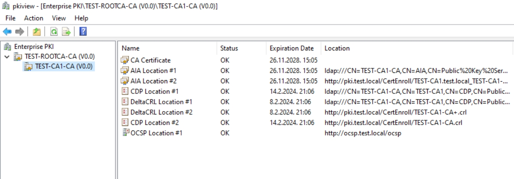Click the Up one level folder icon

pyautogui.click(x=36, y=32)
